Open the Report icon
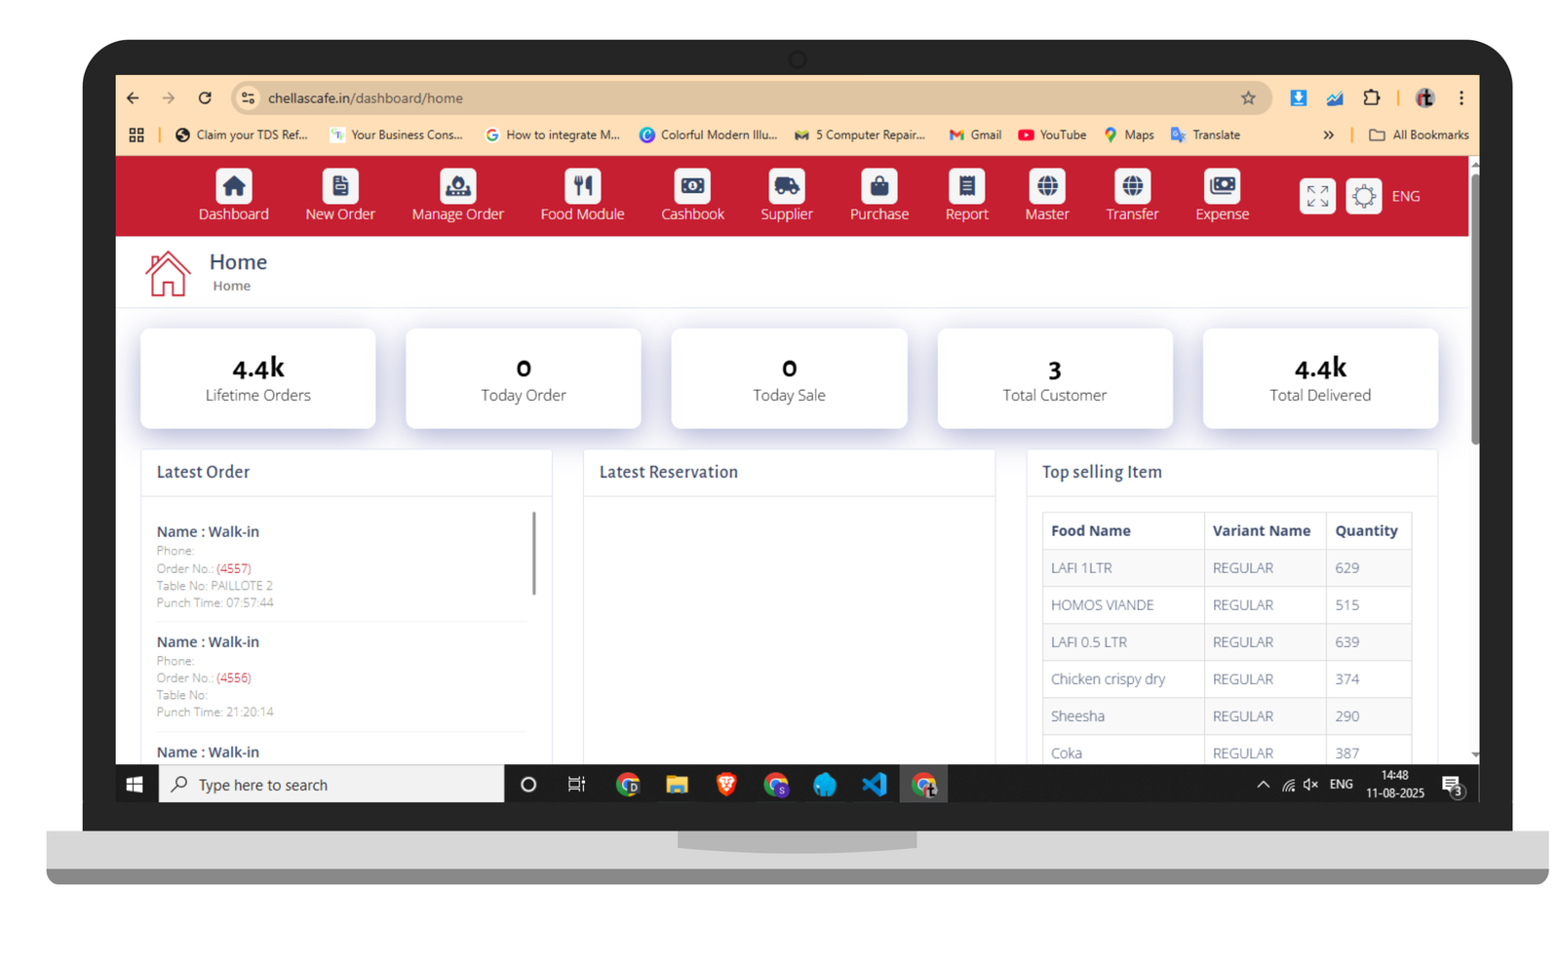The width and height of the screenshot is (1560, 966). tap(966, 186)
